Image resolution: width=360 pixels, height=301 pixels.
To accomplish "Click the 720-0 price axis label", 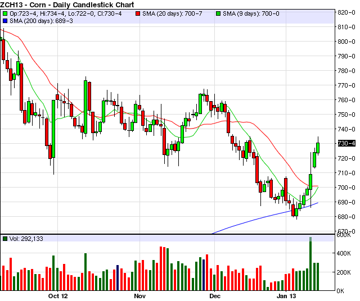I will click(x=346, y=158).
